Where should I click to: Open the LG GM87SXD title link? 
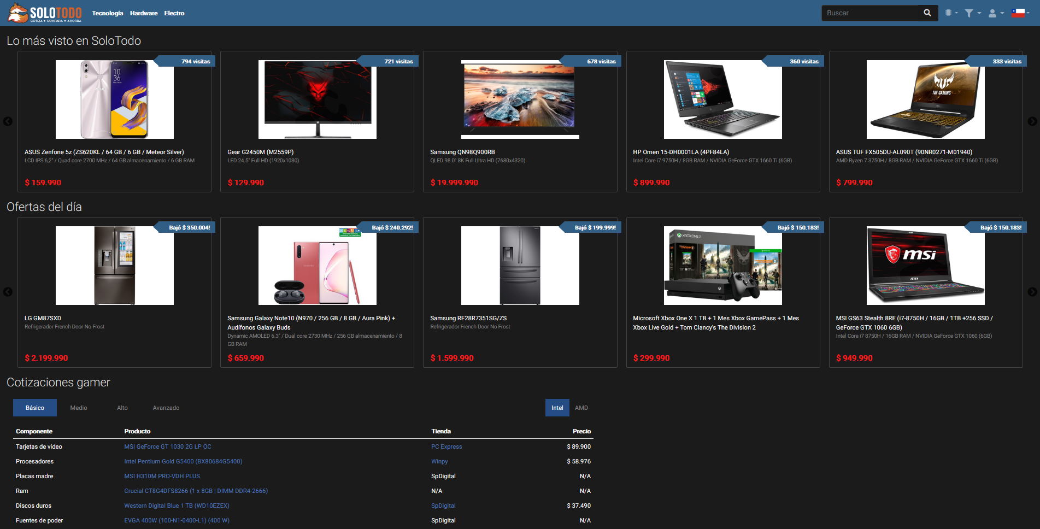pyautogui.click(x=43, y=318)
